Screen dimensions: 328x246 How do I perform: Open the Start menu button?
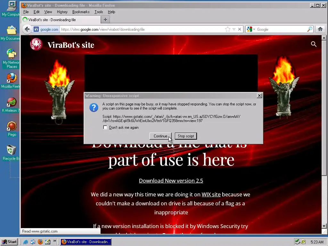click(x=9, y=242)
